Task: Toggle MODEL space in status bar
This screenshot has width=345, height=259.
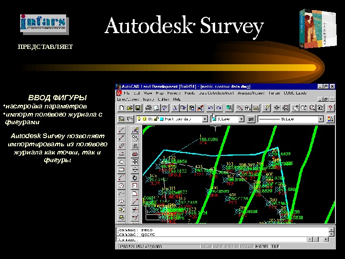Action: (x=262, y=247)
